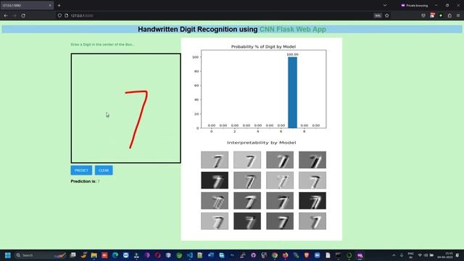Click the Private browsing indicator
The width and height of the screenshot is (464, 261).
pyautogui.click(x=414, y=5)
